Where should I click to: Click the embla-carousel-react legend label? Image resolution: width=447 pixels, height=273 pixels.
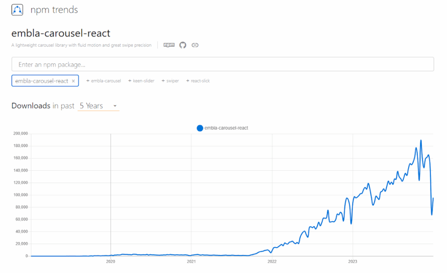(226, 128)
